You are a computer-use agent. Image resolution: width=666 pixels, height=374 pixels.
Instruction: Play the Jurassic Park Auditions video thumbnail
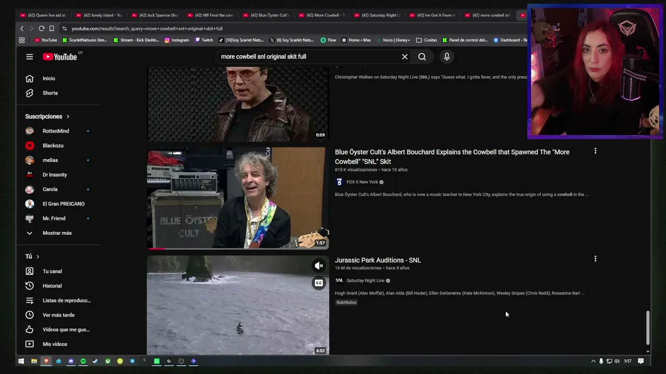click(238, 305)
